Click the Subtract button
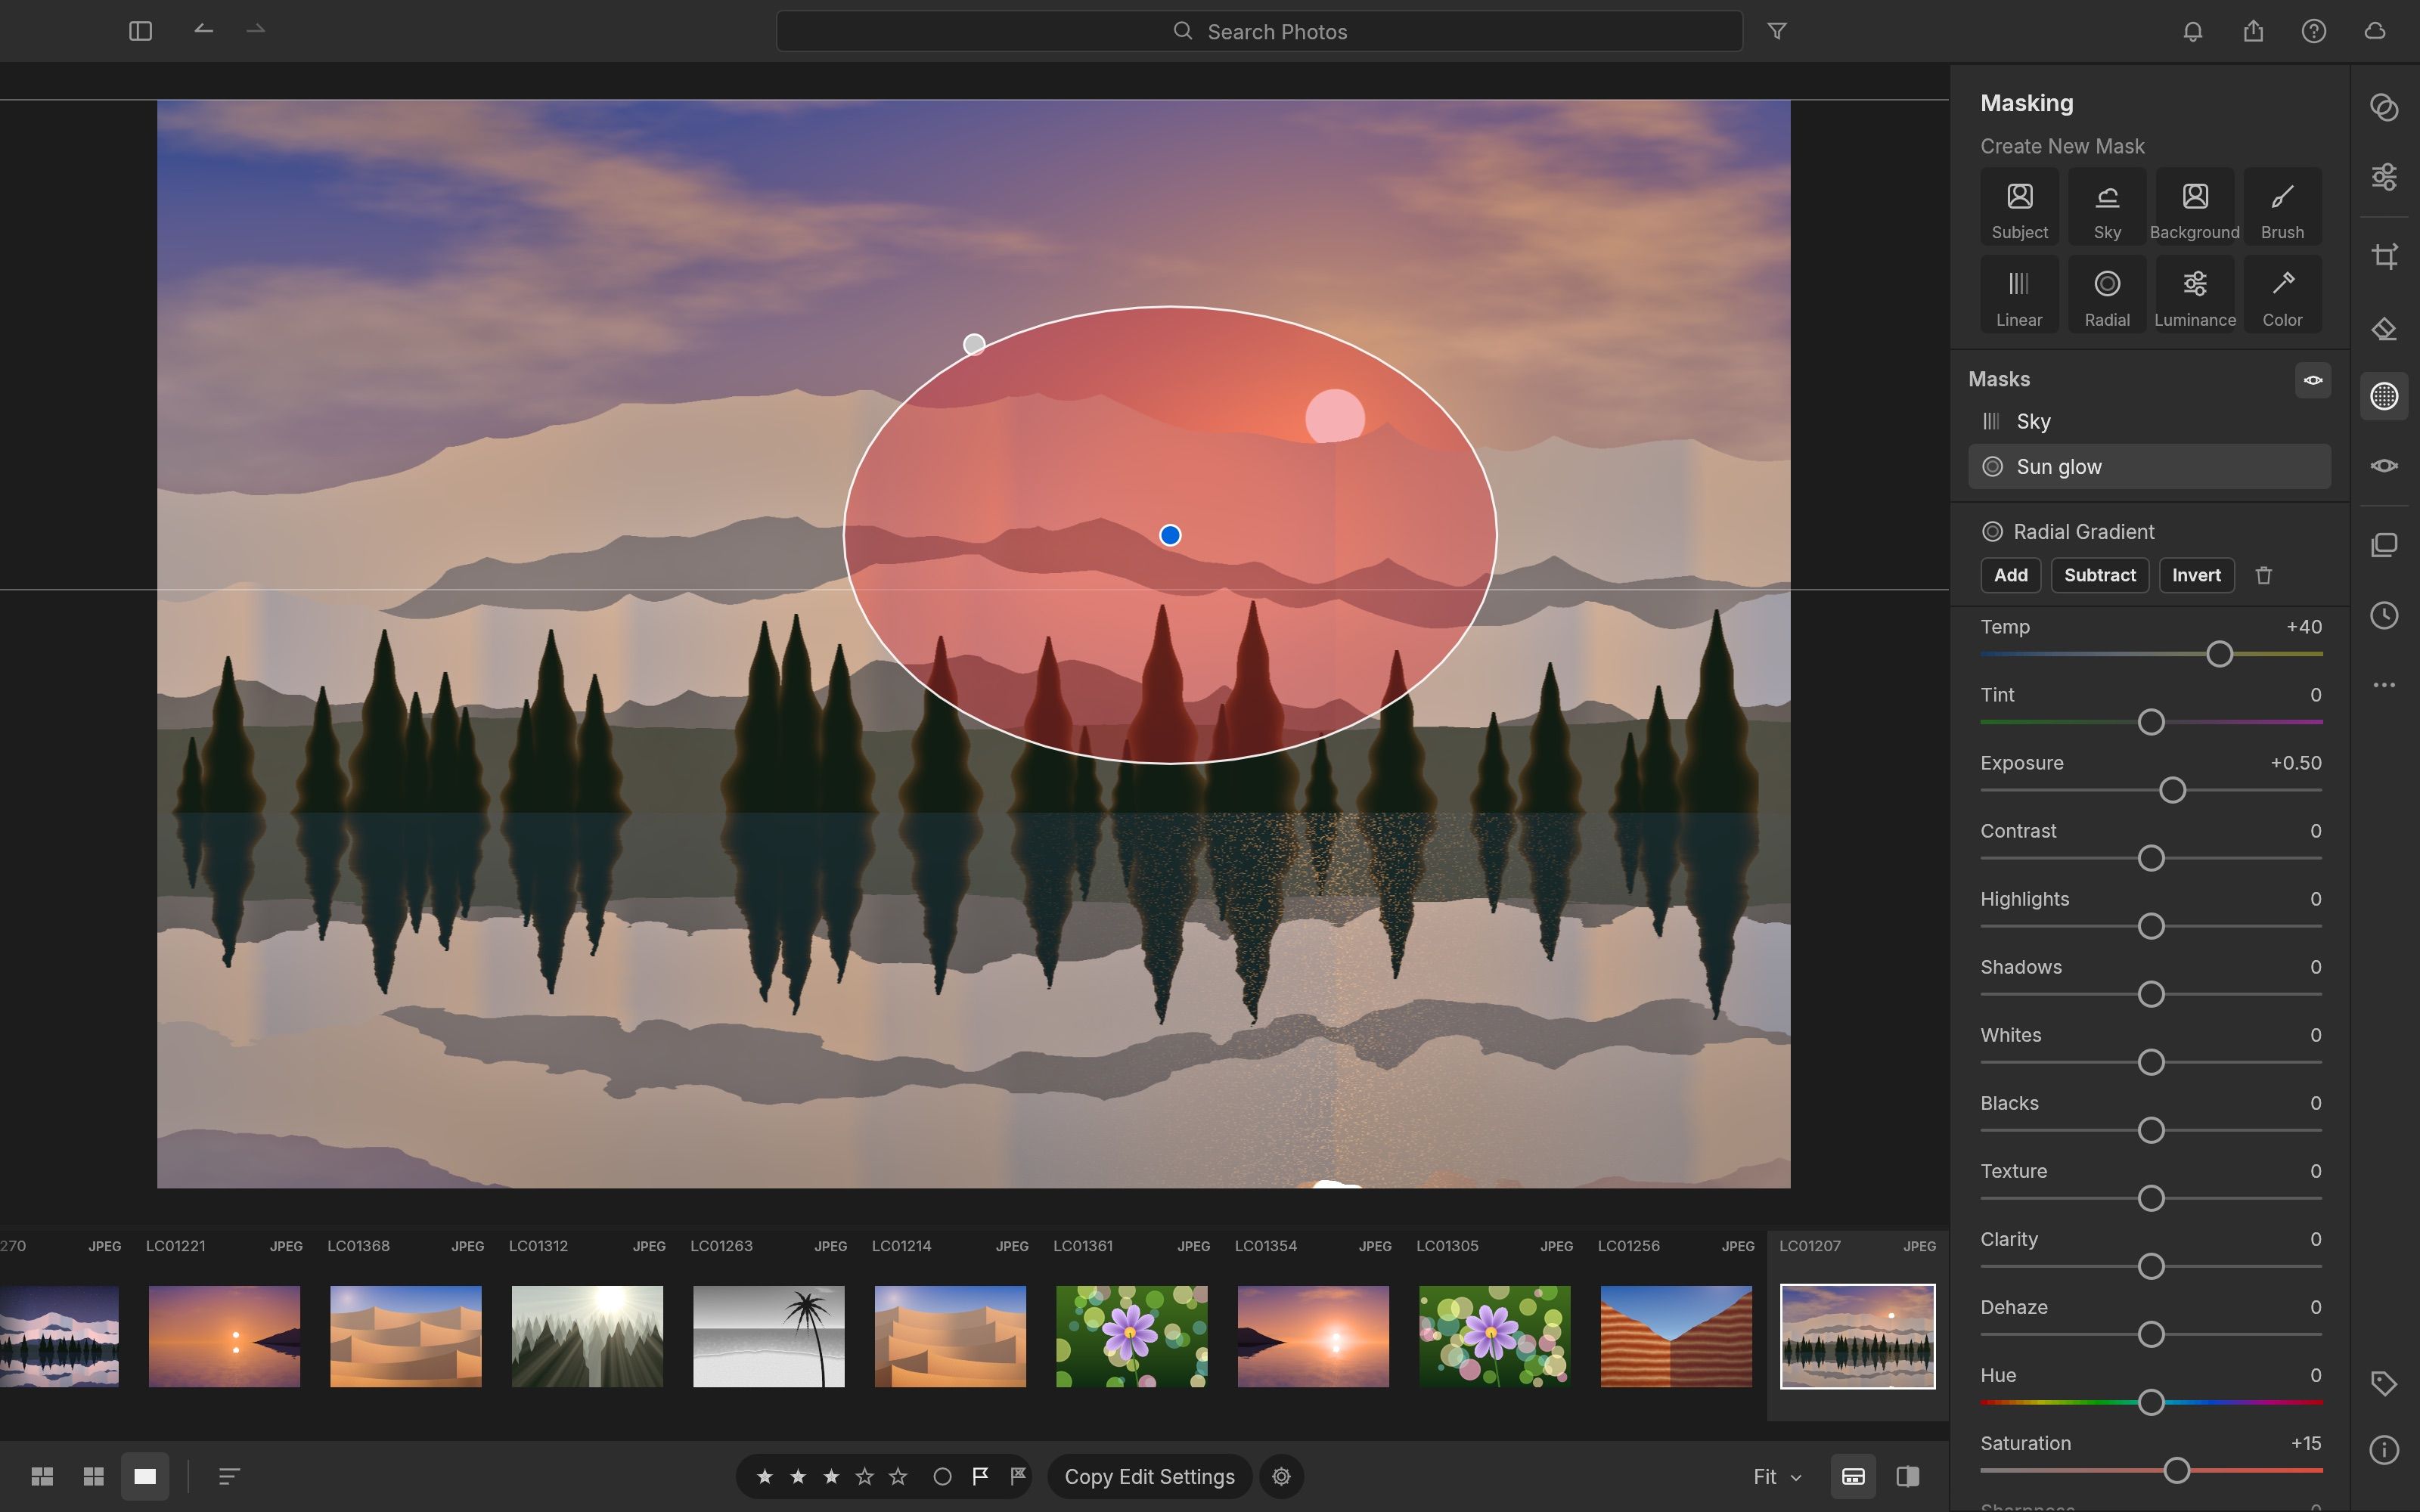 click(2100, 575)
